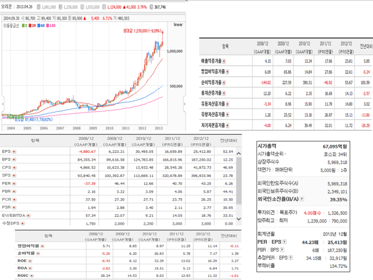
Task: Click EPS 2012/12 value 25,412.80
Action: coord(201,152)
